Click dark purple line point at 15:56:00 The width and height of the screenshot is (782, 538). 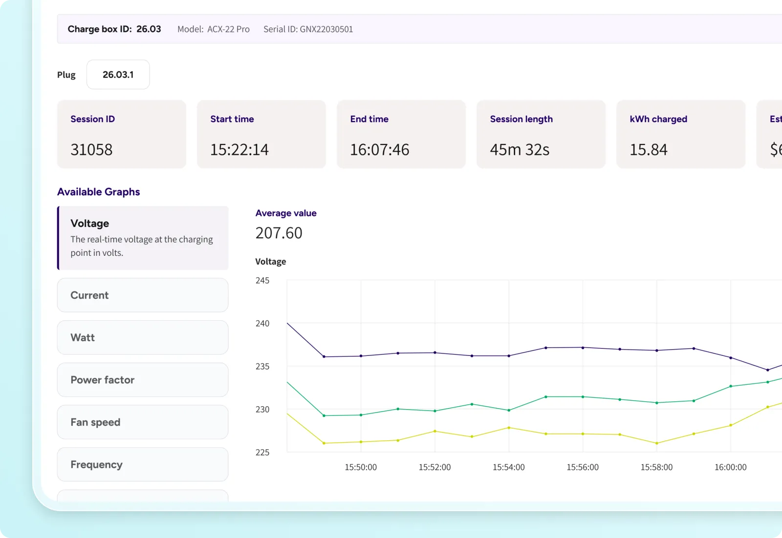[583, 348]
